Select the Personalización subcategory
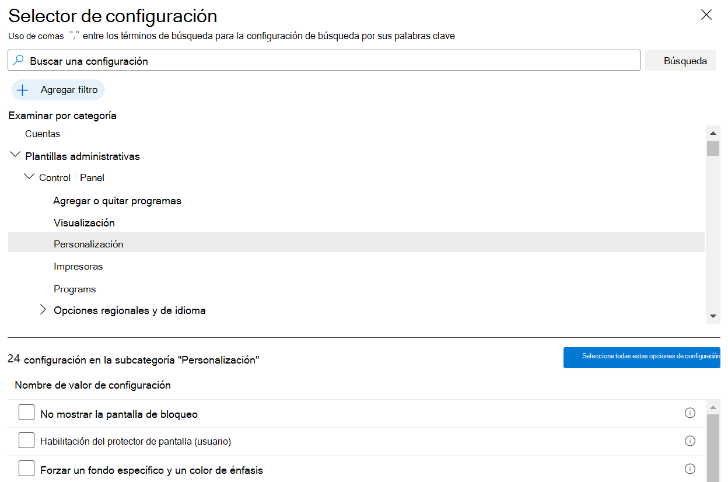 click(x=356, y=242)
